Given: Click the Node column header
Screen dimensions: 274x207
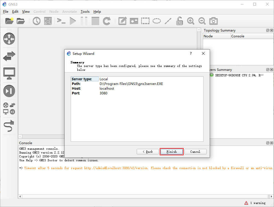Looking at the screenshot, I should point(217,36).
